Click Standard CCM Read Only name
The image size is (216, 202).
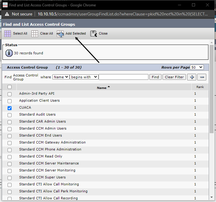pos(41,156)
